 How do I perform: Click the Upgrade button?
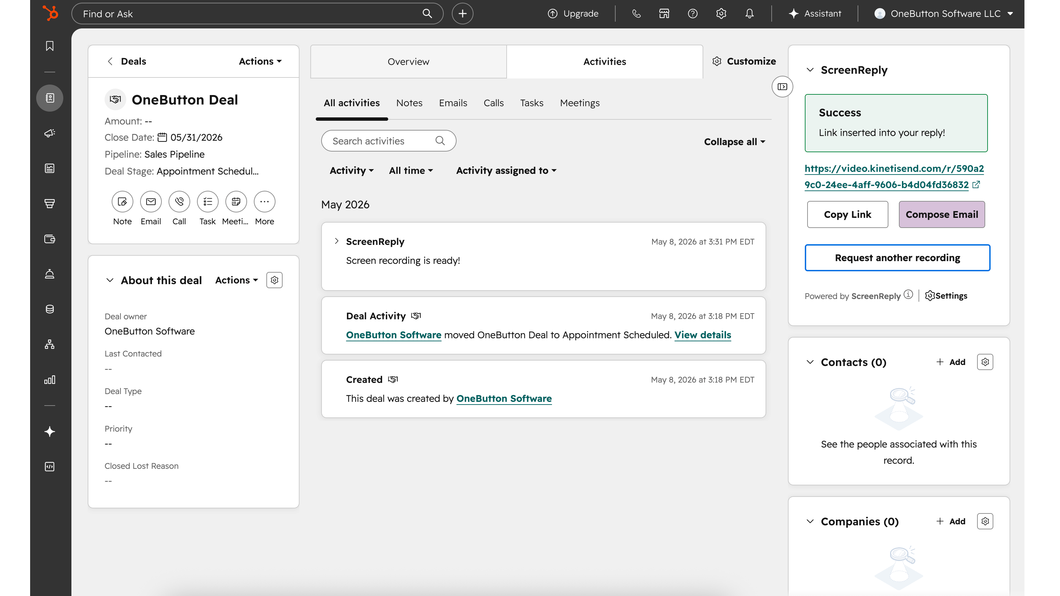(573, 14)
